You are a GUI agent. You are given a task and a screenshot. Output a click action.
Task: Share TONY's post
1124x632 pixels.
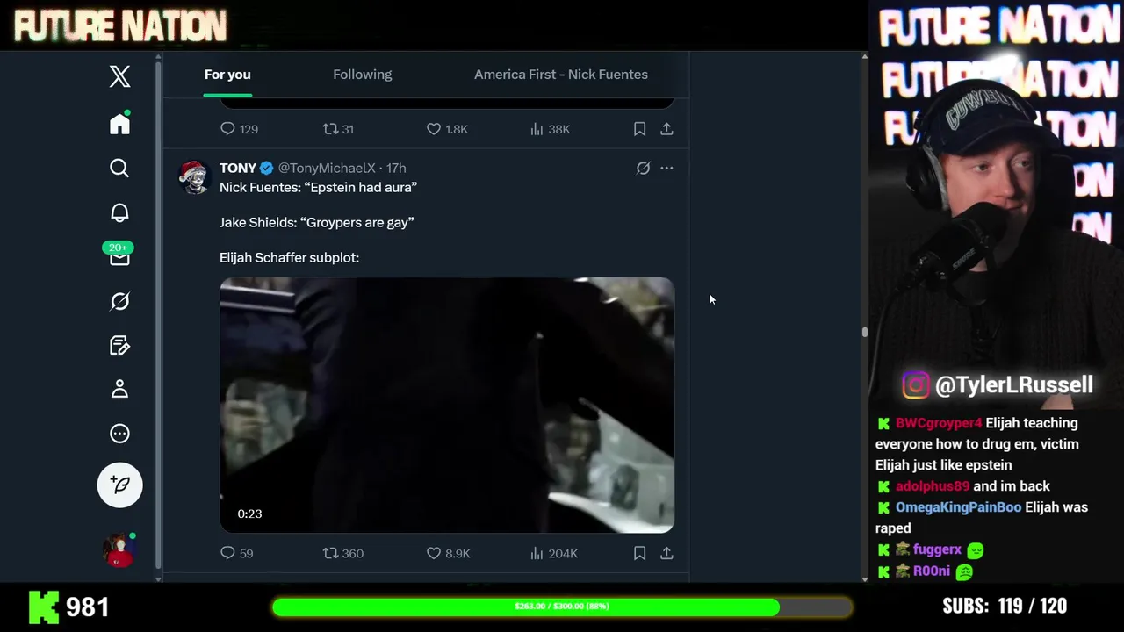666,553
